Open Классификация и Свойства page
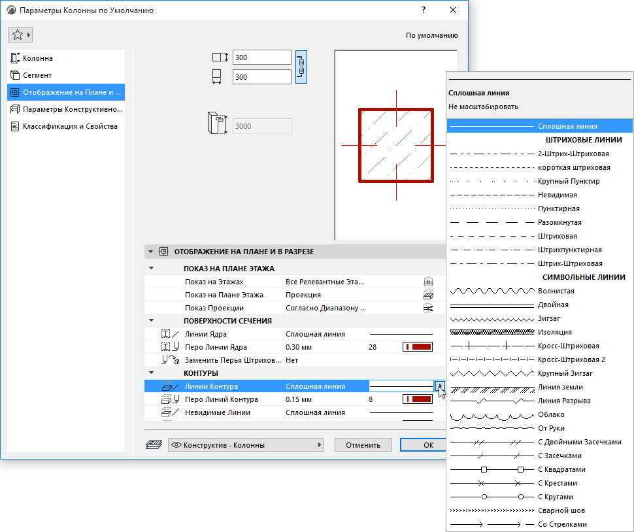This screenshot has width=634, height=532. click(66, 126)
